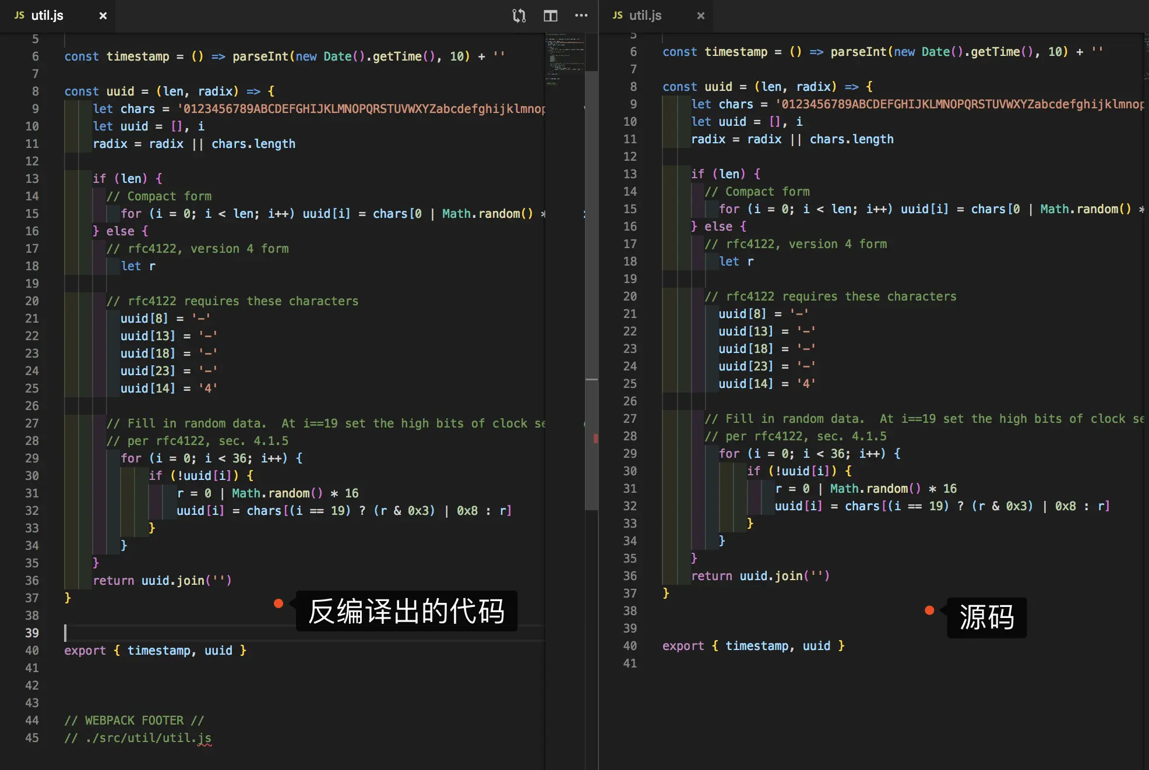Click the left editor minimap preview
Image resolution: width=1149 pixels, height=770 pixels.
click(564, 58)
